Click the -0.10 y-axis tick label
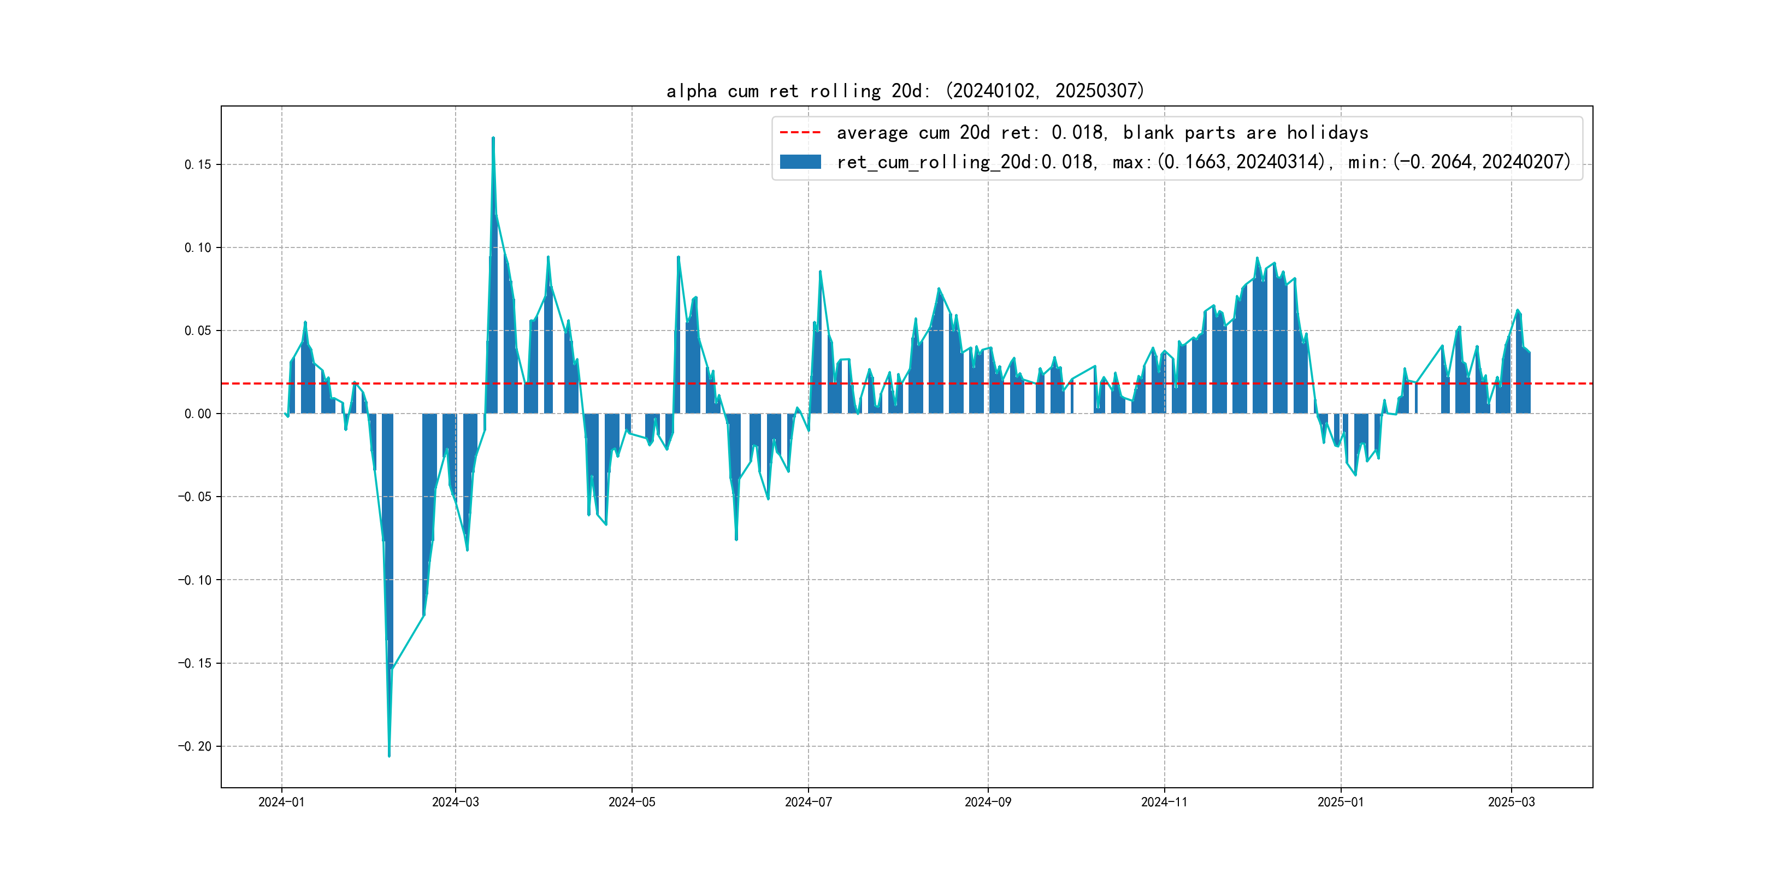 coord(195,580)
